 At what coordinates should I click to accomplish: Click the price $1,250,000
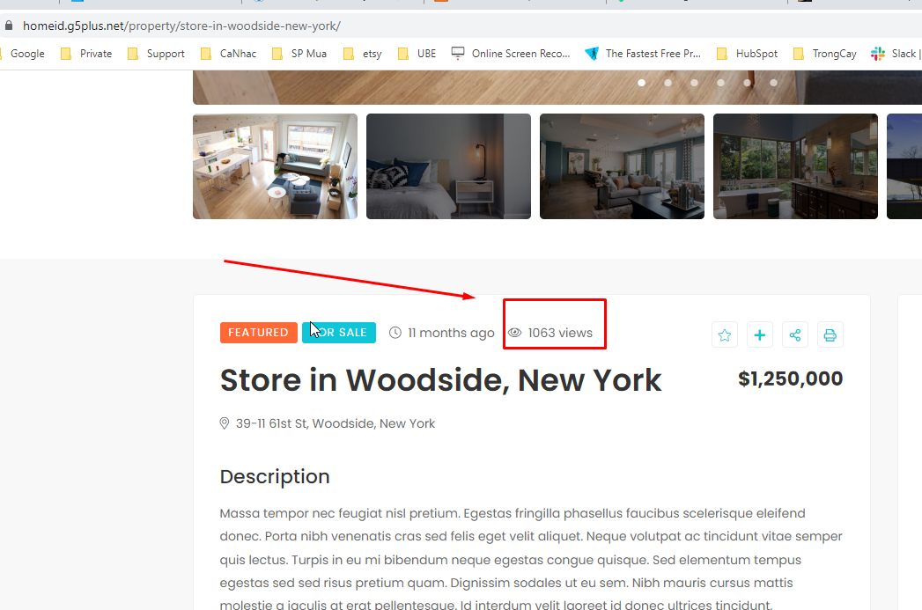click(790, 378)
